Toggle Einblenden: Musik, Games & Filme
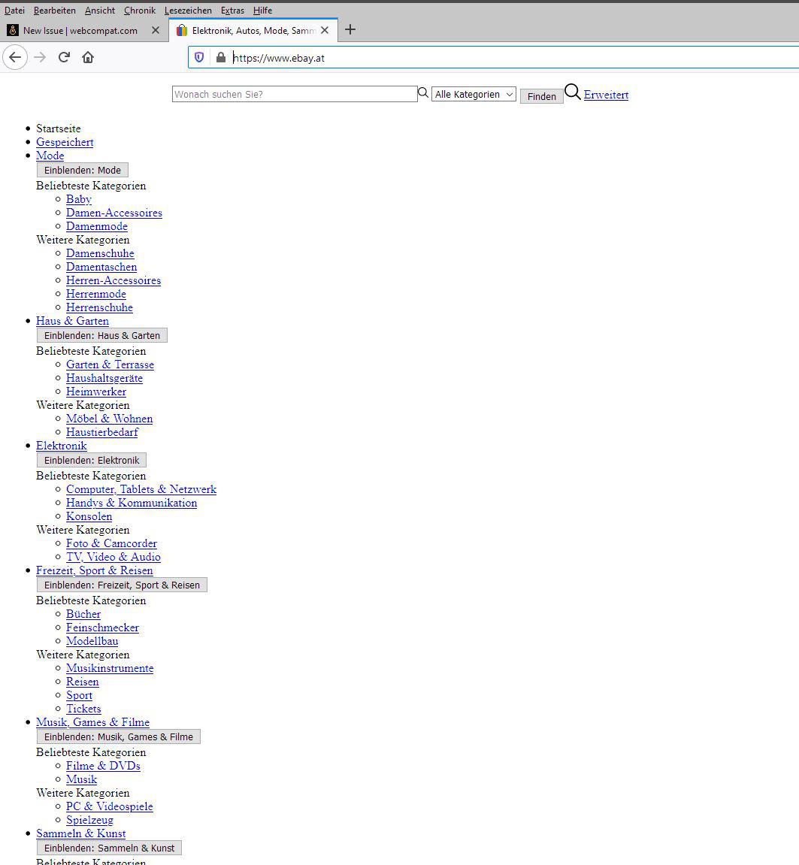This screenshot has height=865, width=799. pos(118,736)
